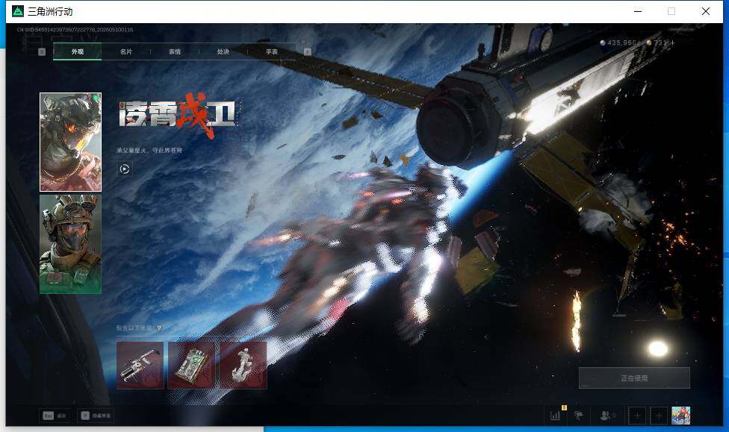Open the player avatar in bottom right
The image size is (729, 432).
click(680, 416)
